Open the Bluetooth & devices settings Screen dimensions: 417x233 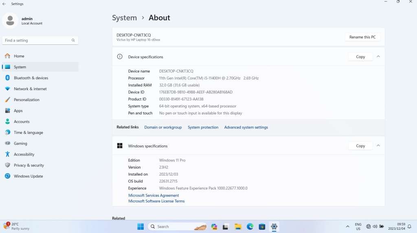tap(31, 78)
